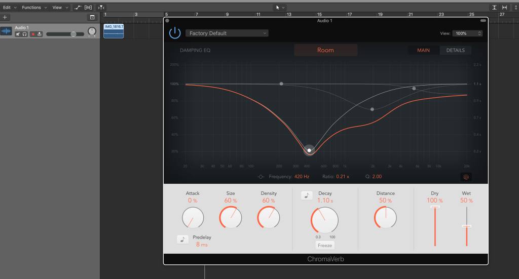Click the Predelay note sync icon

(182, 240)
